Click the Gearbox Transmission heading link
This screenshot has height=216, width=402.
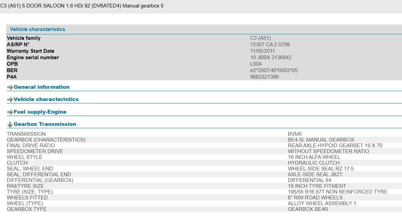(45, 124)
